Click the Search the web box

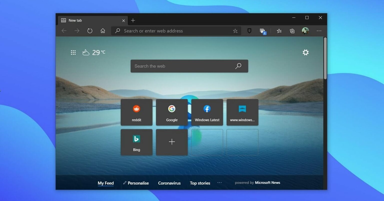pos(182,66)
